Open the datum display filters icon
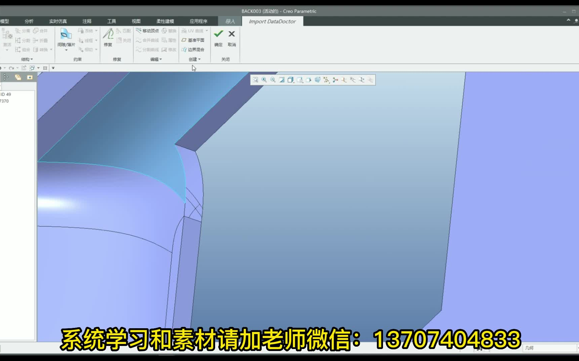 tap(326, 80)
